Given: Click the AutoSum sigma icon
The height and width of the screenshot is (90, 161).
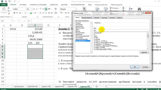Looking at the screenshot, I should [123, 8].
